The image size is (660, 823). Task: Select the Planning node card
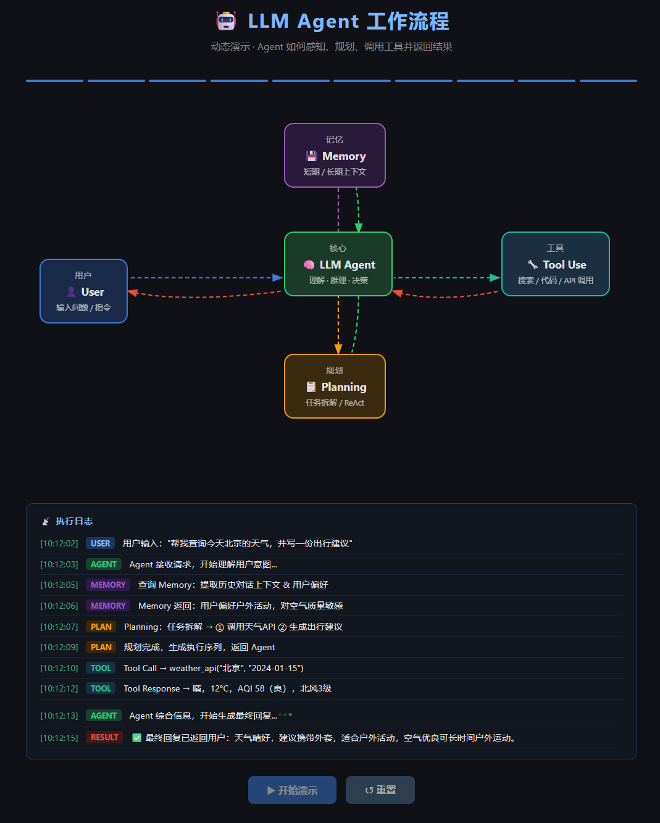coord(335,386)
